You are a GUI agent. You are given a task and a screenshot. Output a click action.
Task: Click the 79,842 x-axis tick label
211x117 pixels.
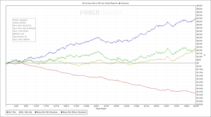187,106
